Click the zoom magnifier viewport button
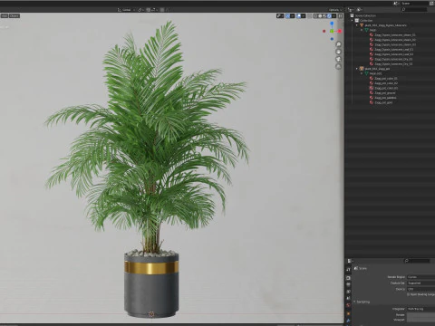The width and height of the screenshot is (435, 326). tap(339, 44)
